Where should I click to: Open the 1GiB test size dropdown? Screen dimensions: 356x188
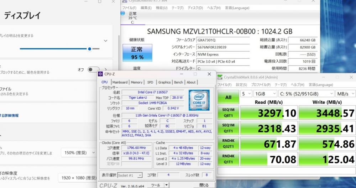[265, 94]
